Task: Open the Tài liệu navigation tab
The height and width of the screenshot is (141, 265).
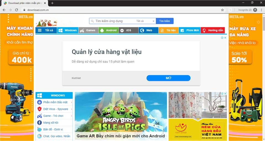Action: (168, 30)
